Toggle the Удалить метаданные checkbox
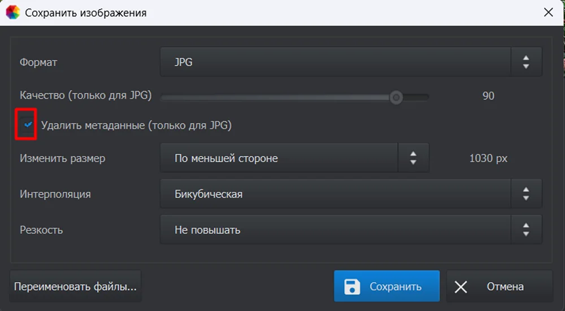The image size is (565, 311). (28, 125)
